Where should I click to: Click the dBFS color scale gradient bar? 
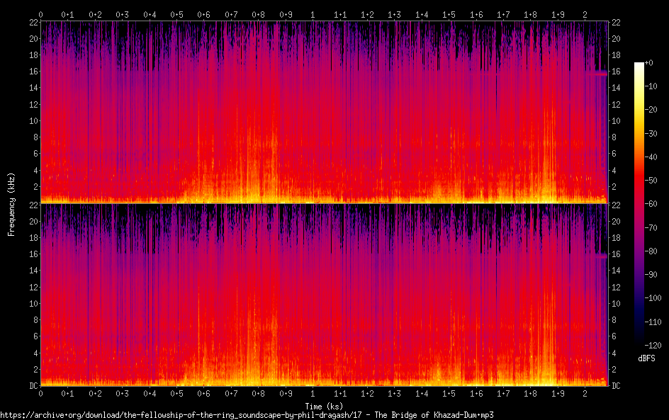639,203
